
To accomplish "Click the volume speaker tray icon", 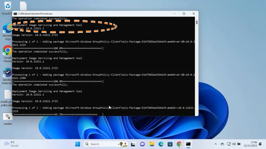I will [x=234, y=144].
